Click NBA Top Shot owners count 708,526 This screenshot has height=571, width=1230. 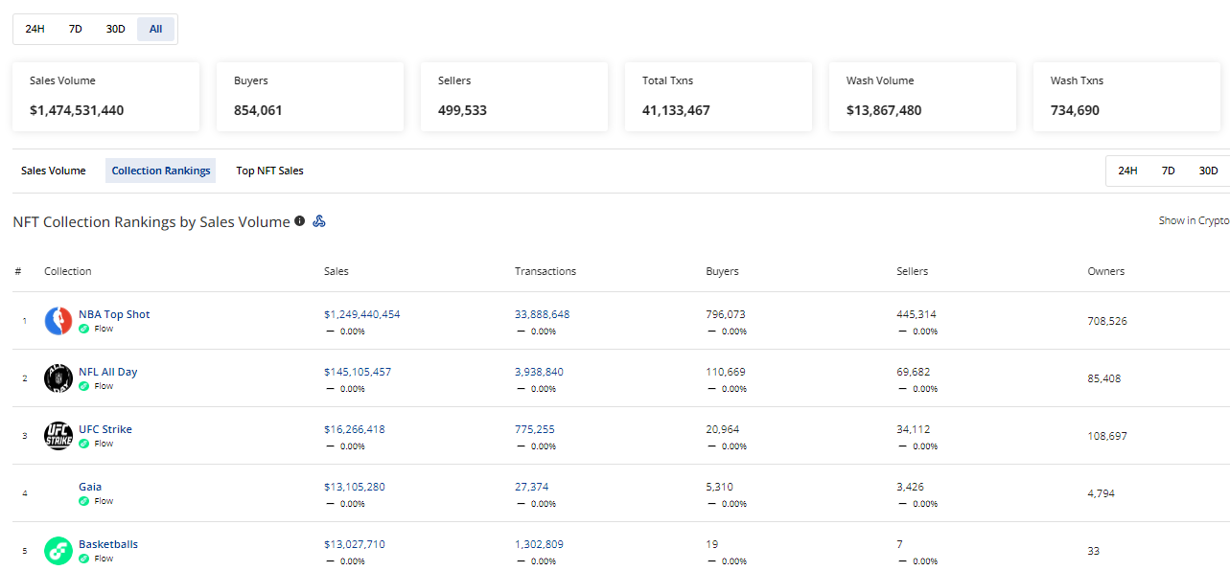[x=1107, y=321]
